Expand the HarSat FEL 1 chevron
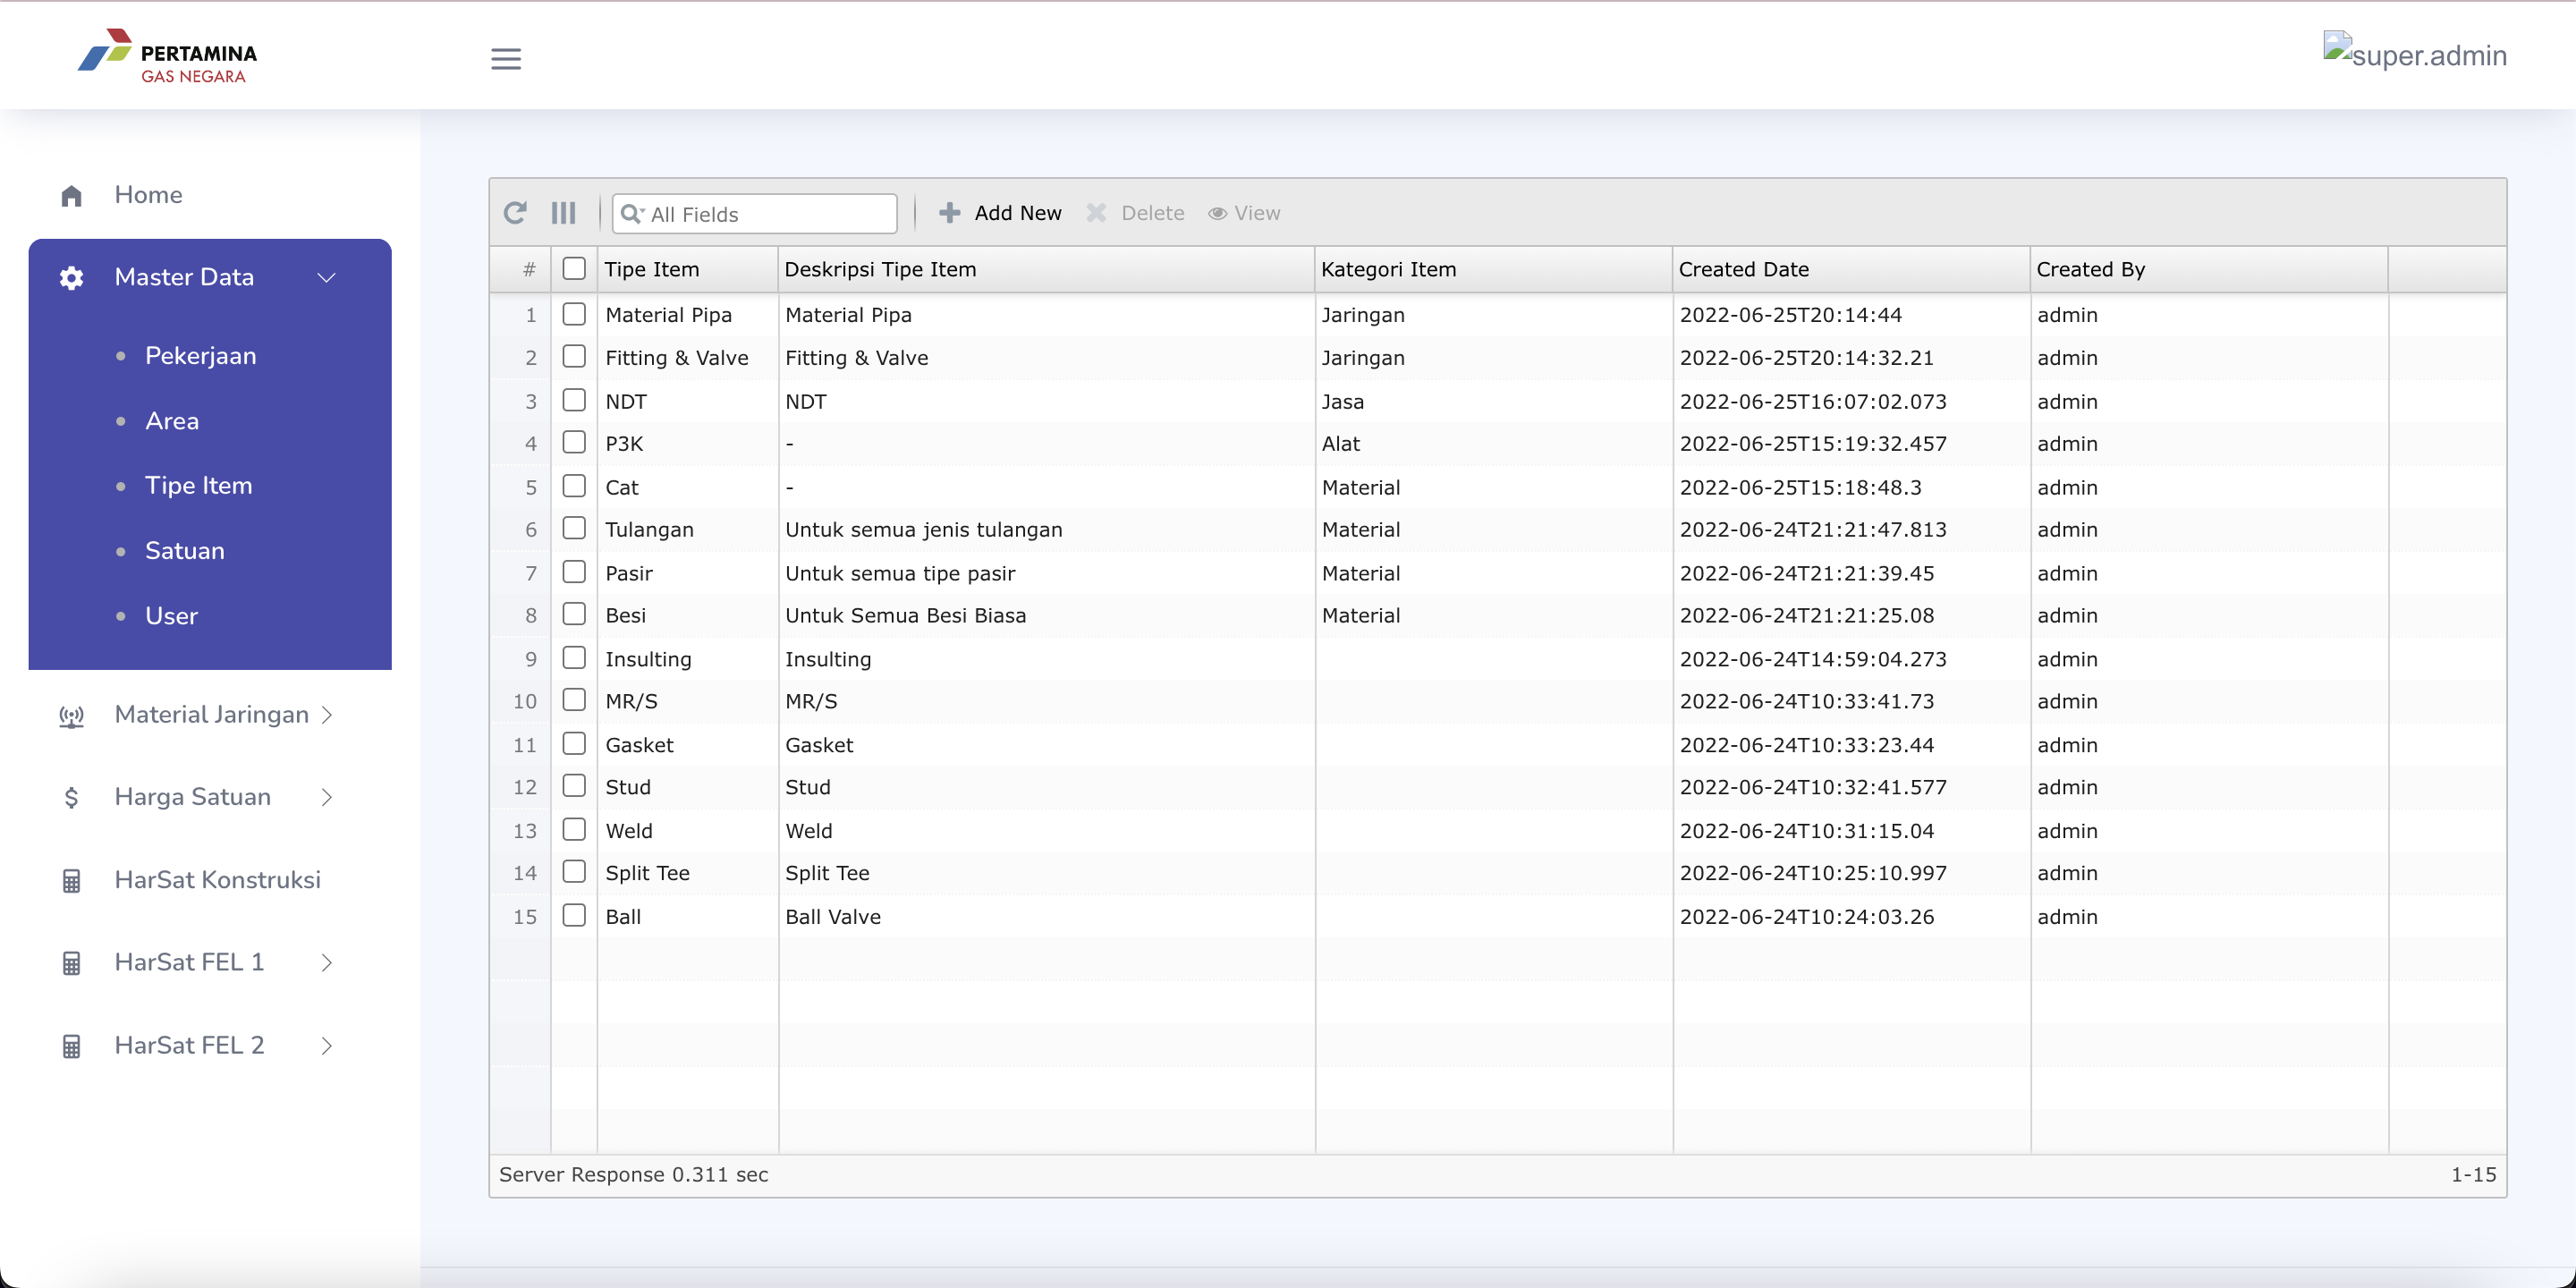 [326, 963]
